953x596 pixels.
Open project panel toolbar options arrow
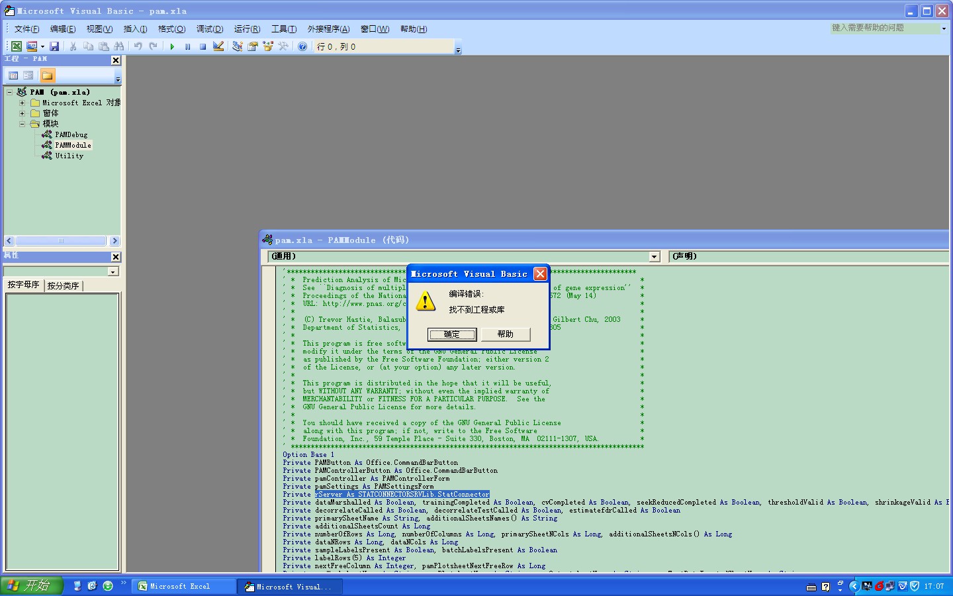click(x=118, y=76)
